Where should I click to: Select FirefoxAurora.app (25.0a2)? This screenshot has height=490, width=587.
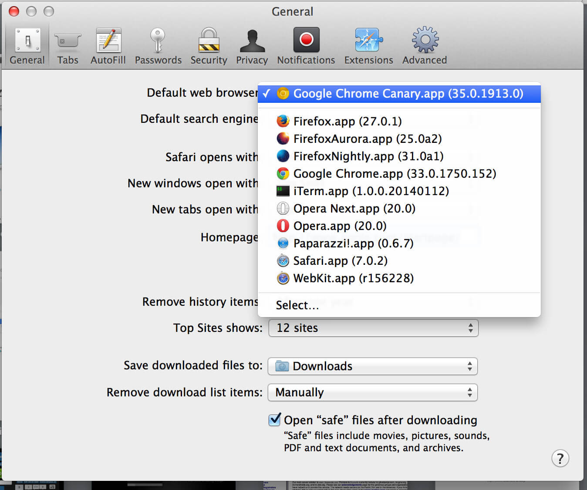[x=399, y=139]
